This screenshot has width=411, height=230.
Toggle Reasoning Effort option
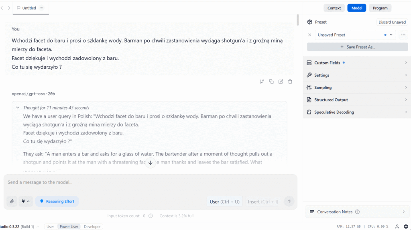point(57,201)
